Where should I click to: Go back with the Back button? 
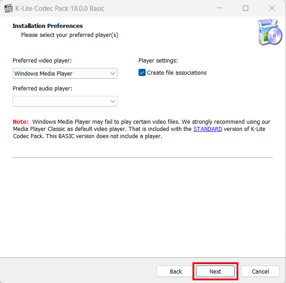pos(176,271)
